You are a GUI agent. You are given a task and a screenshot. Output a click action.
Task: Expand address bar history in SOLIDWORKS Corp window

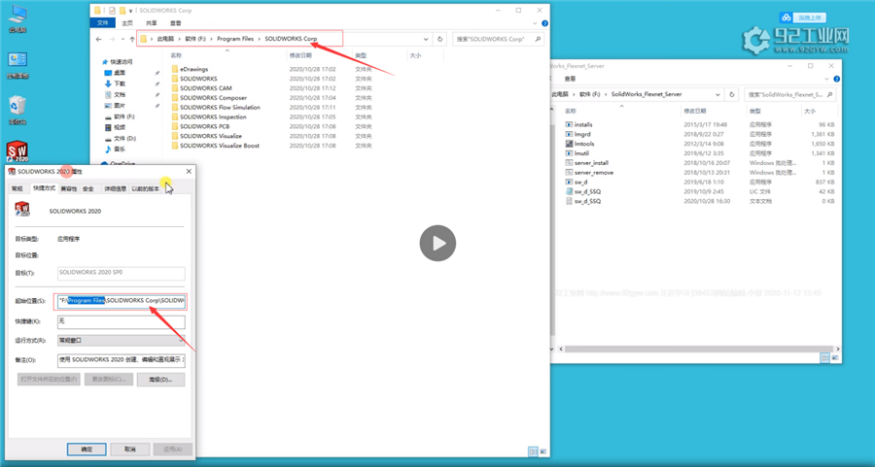(427, 39)
